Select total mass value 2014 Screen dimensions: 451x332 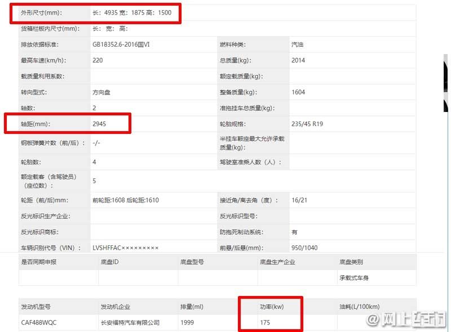click(298, 60)
